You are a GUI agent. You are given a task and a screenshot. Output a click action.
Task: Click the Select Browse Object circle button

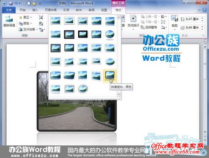click(x=205, y=140)
